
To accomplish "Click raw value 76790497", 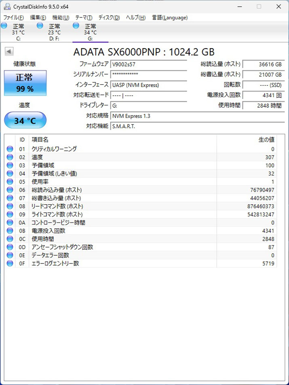I will tap(262, 190).
